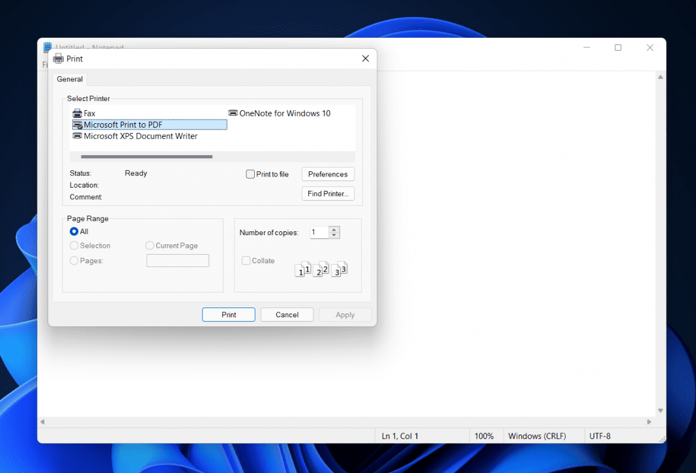Toggle the Collate checkbox
The height and width of the screenshot is (473, 696).
[246, 260]
